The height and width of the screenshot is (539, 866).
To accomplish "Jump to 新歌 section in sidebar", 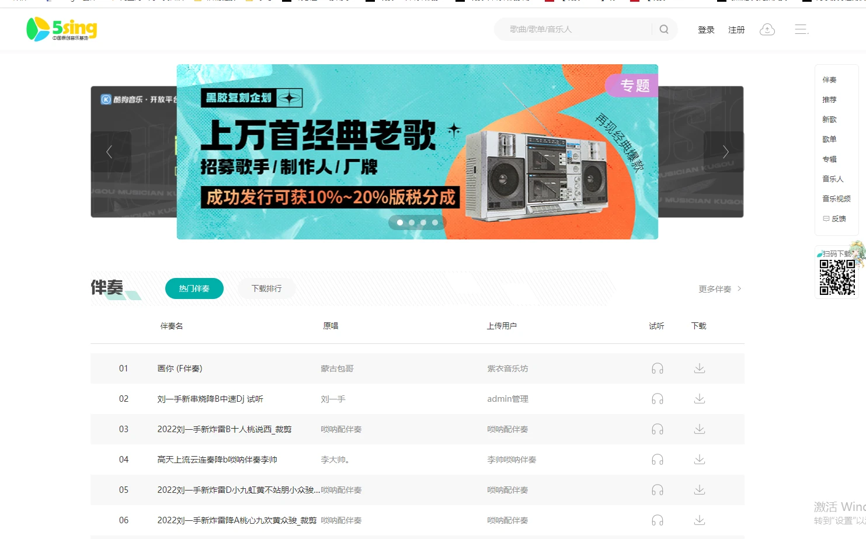I will click(829, 120).
